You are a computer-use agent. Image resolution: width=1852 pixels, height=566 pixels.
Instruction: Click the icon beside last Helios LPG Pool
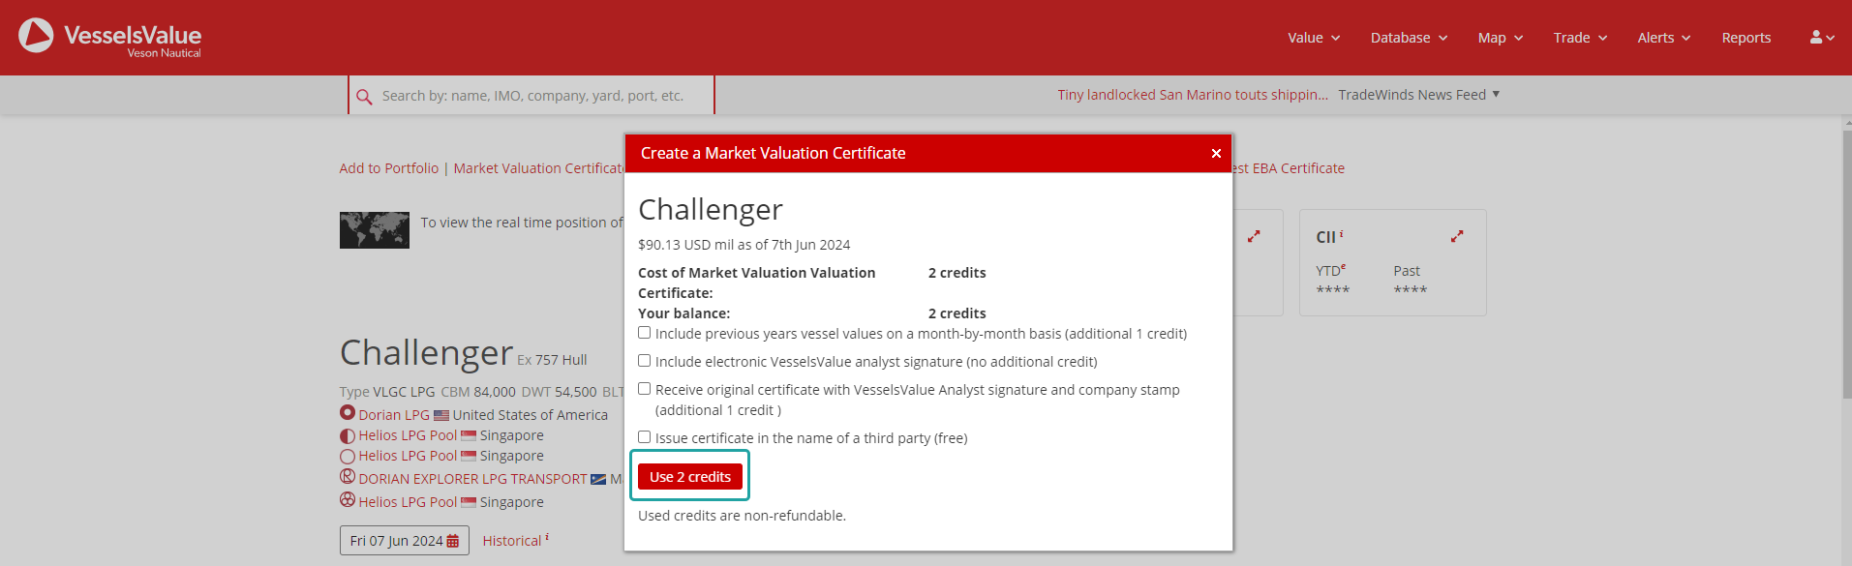coord(348,500)
